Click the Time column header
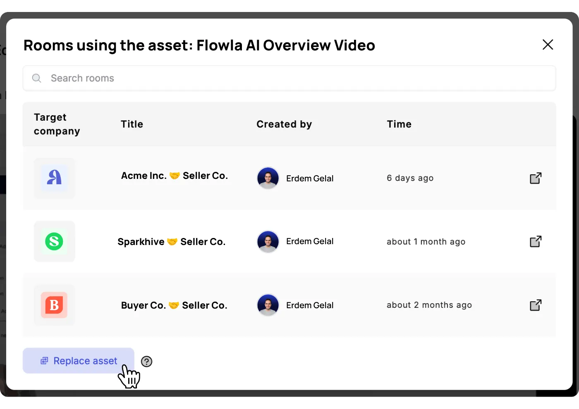 tap(399, 124)
